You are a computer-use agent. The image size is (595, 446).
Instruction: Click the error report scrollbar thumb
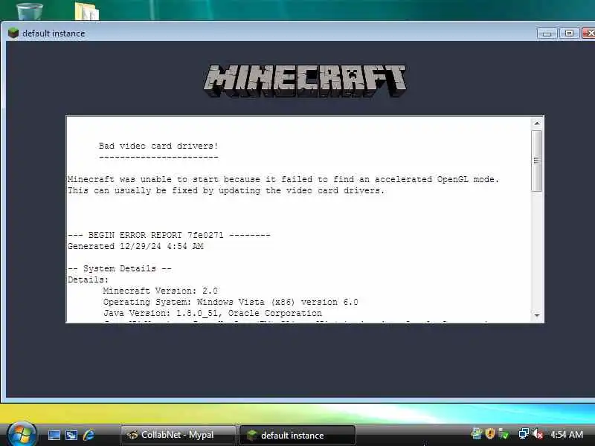[x=536, y=161]
